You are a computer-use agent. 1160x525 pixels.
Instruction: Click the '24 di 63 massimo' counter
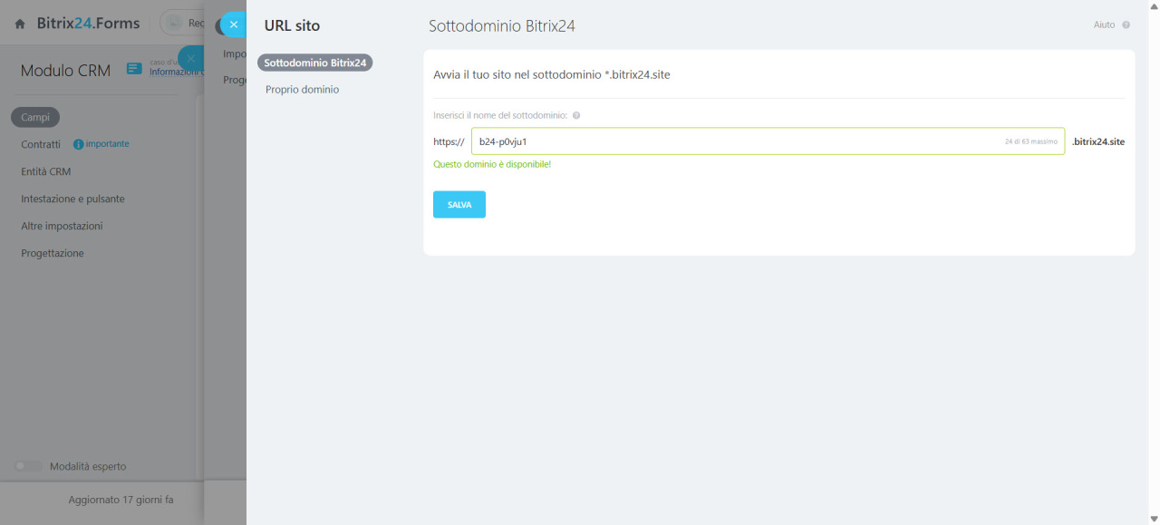(1031, 141)
